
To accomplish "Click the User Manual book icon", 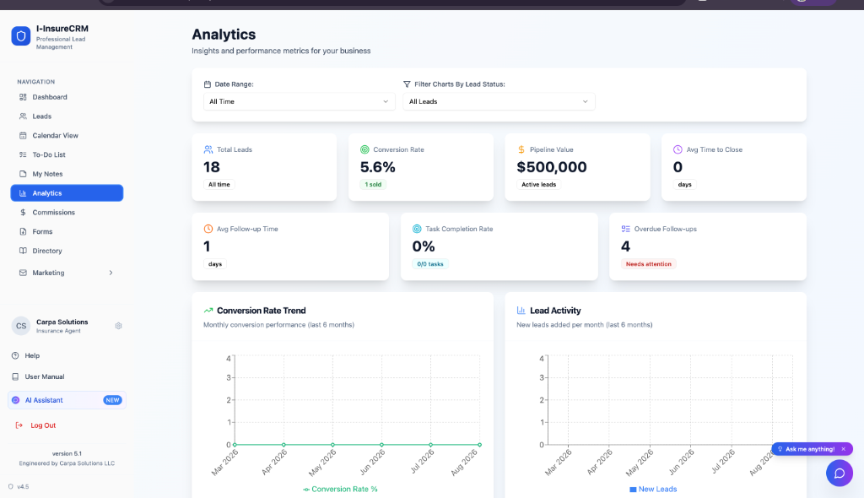I will [x=15, y=376].
